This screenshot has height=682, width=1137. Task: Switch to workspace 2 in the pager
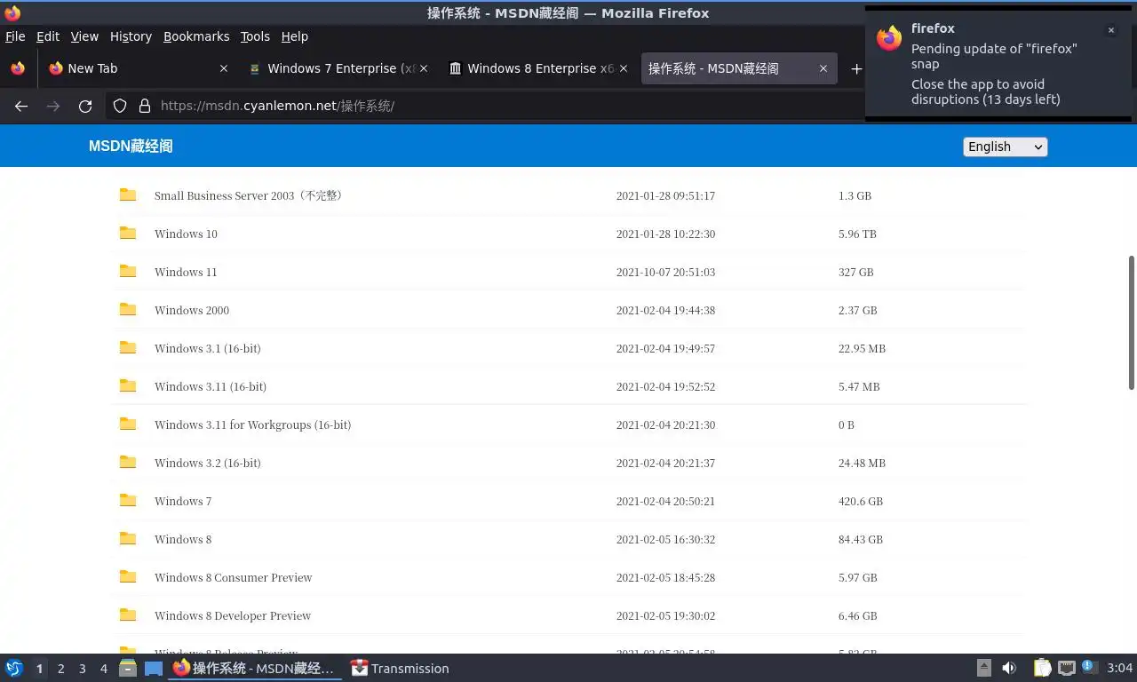click(x=60, y=669)
